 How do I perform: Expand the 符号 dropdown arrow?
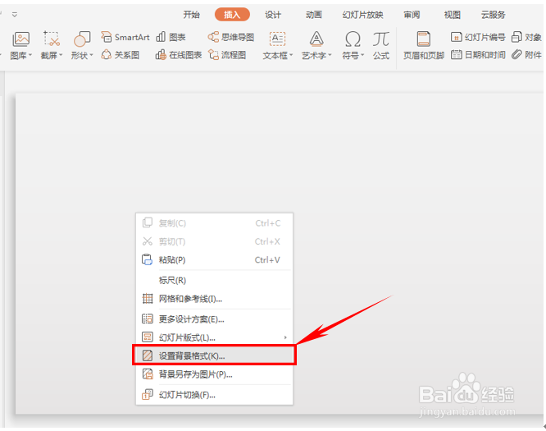(x=362, y=55)
